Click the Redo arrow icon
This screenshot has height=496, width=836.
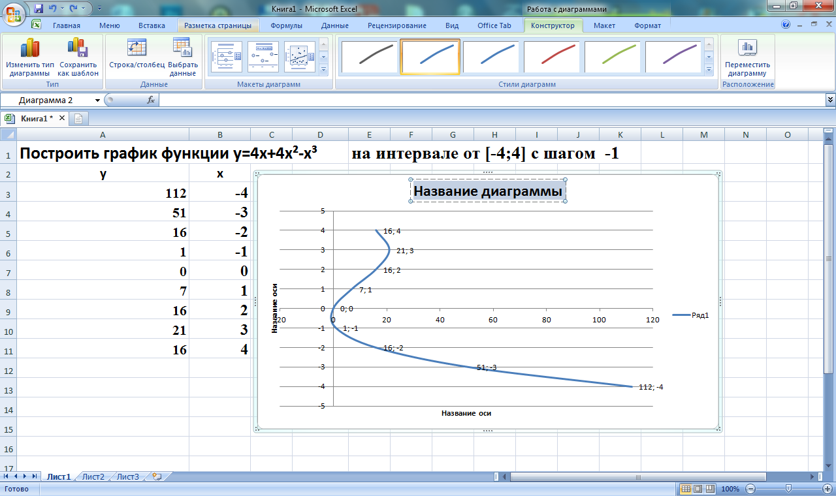(x=74, y=8)
